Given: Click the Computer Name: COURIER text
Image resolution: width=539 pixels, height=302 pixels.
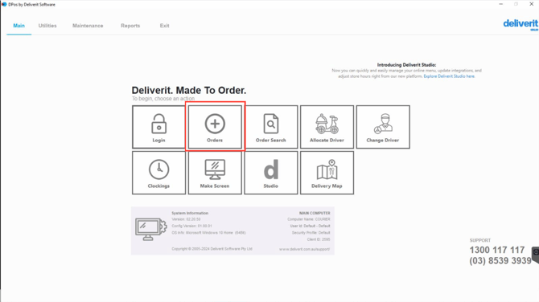Looking at the screenshot, I should pyautogui.click(x=309, y=219).
